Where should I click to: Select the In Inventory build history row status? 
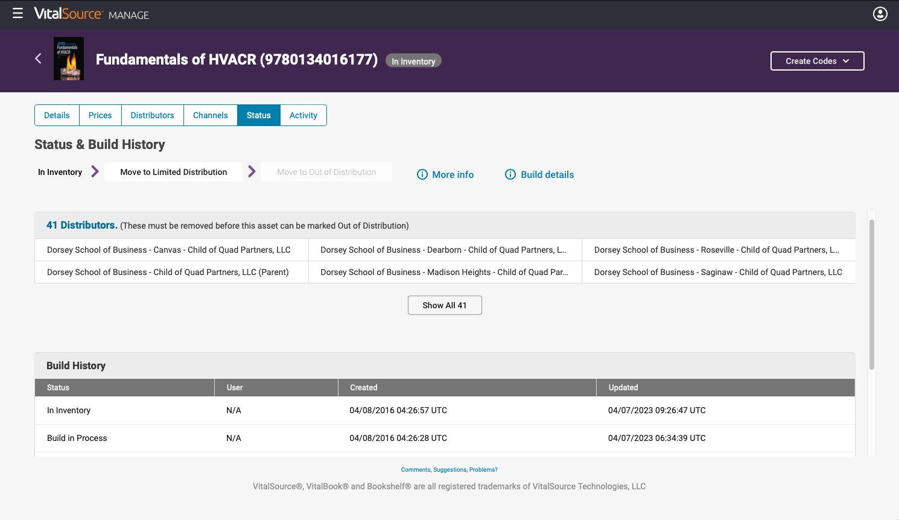point(69,410)
